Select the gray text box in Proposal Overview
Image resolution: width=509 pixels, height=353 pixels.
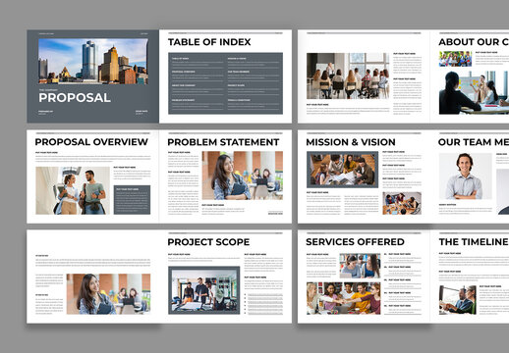coord(132,200)
